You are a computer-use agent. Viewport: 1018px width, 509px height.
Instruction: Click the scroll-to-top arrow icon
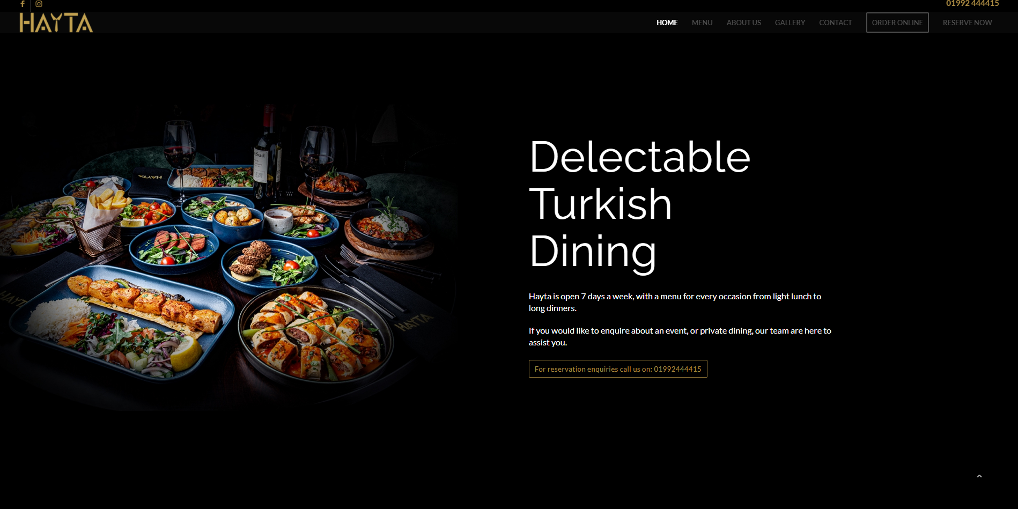click(x=979, y=476)
